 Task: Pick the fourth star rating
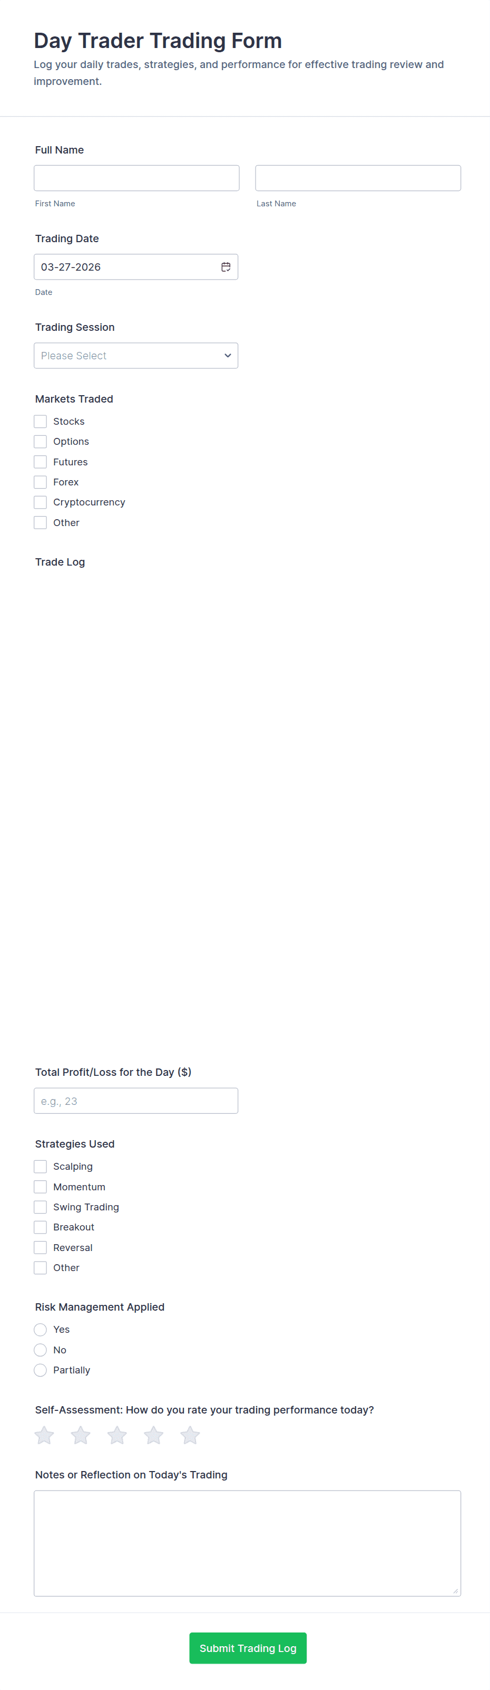(x=154, y=1436)
